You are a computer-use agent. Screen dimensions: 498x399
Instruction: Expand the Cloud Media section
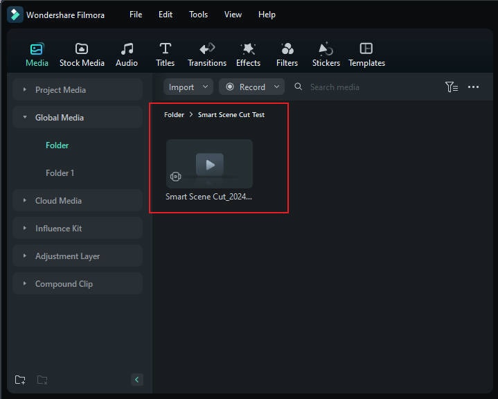pyautogui.click(x=78, y=200)
